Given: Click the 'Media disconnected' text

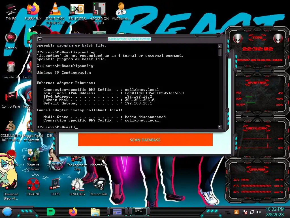Looking at the screenshot, I should (x=145, y=117).
